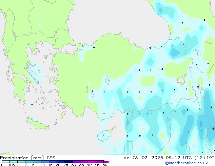Select the 2–5 mm legend swatch
Screen dimensions: 215x166
[29, 162]
